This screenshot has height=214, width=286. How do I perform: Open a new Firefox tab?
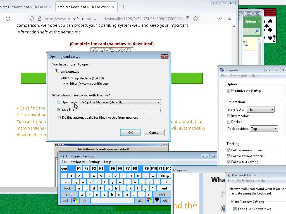123,7
